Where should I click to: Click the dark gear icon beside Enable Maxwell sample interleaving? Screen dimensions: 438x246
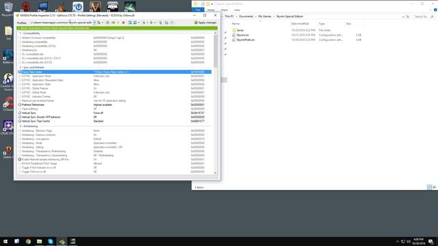(20, 159)
